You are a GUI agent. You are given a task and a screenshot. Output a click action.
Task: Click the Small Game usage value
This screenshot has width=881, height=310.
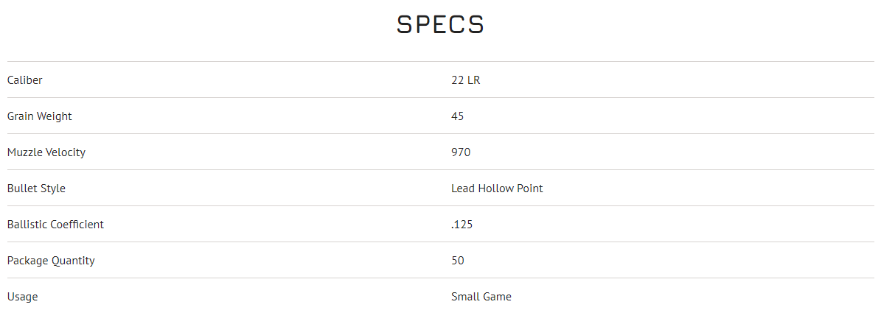[x=481, y=296]
